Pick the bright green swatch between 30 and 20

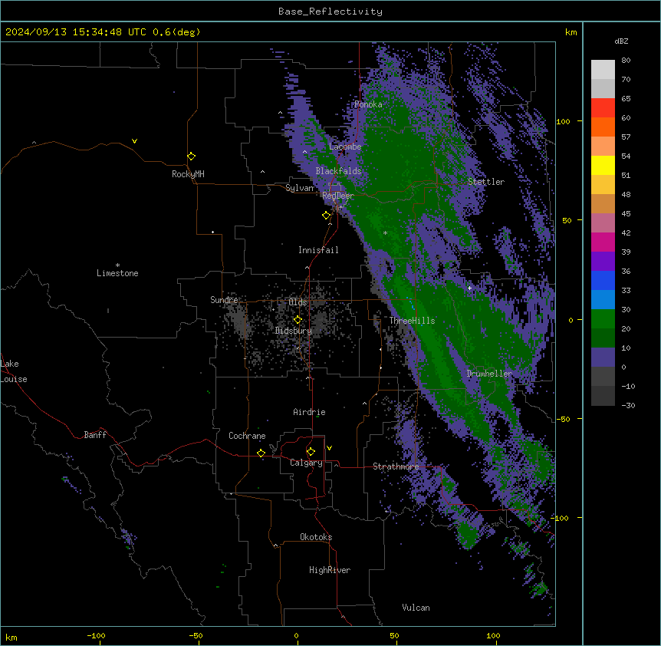(603, 319)
